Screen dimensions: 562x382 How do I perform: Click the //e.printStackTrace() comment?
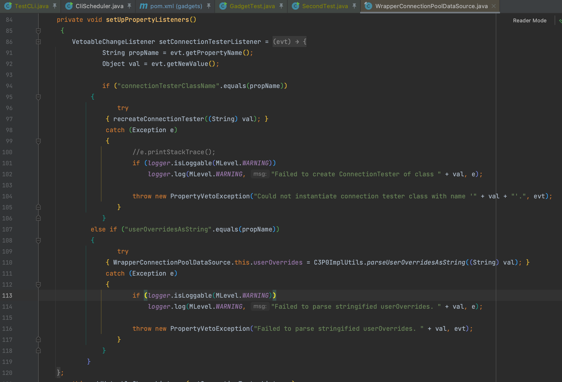(x=174, y=152)
